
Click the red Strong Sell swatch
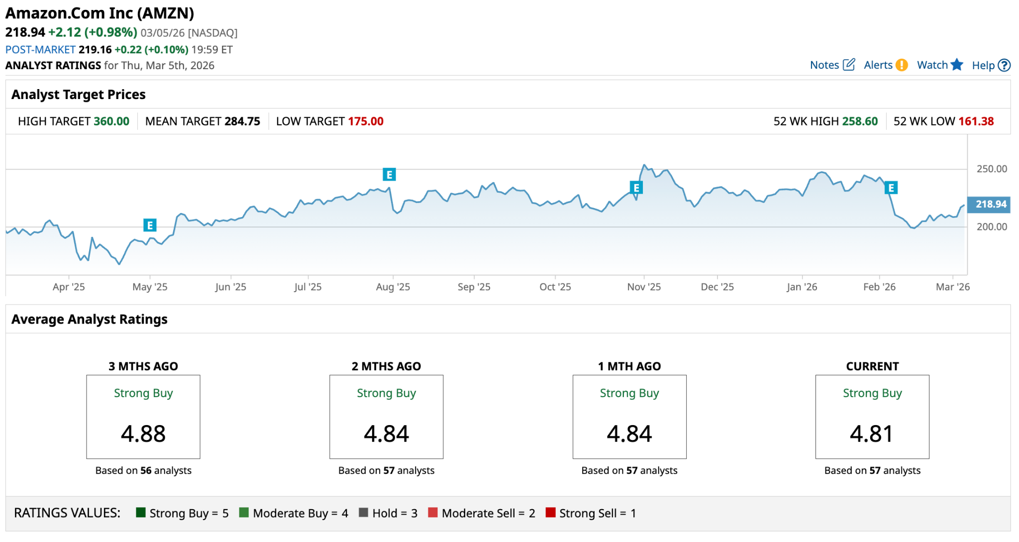click(x=550, y=513)
